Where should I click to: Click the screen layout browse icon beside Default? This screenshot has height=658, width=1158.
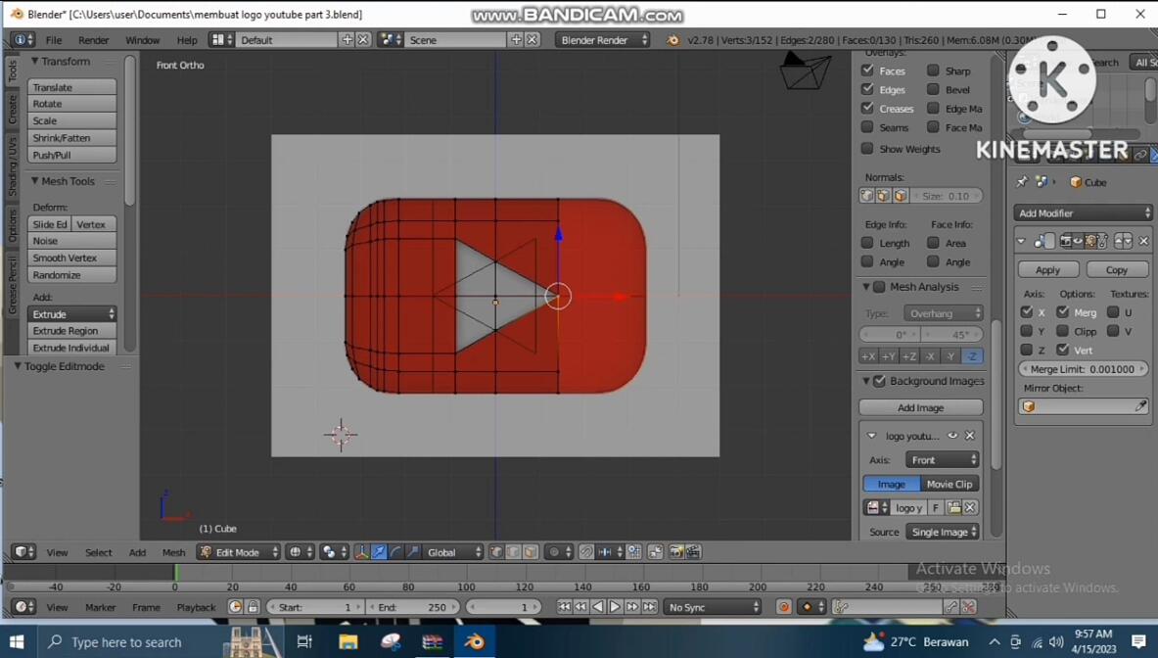click(221, 40)
